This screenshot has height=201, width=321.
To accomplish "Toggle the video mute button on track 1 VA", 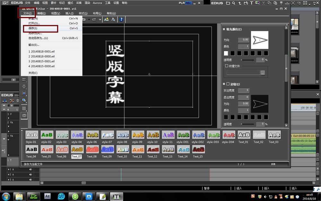I will 4,139.
